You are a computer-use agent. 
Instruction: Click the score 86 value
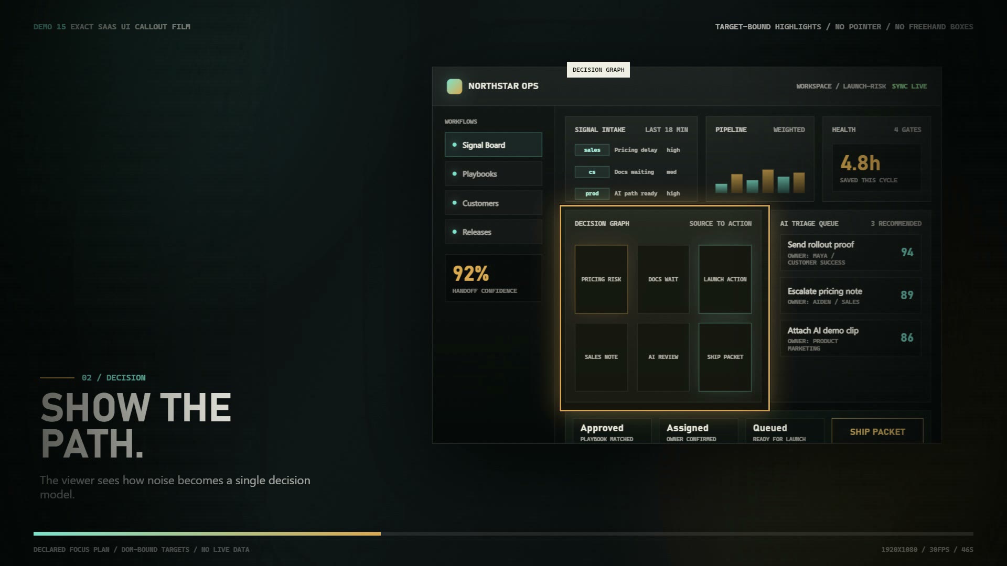907,338
